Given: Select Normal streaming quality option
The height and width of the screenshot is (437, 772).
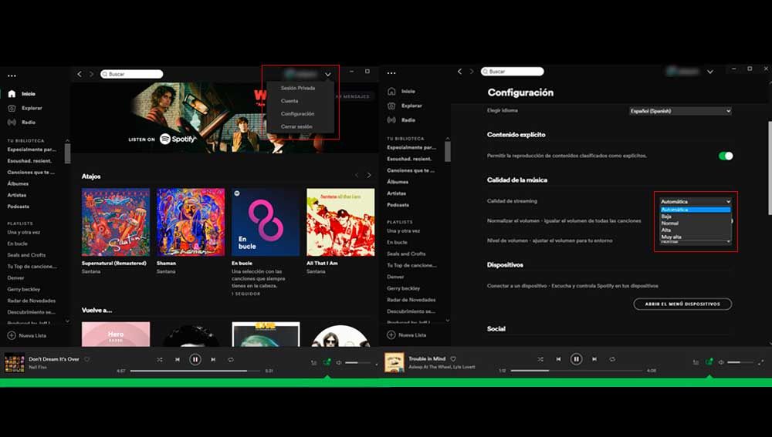Looking at the screenshot, I should (x=696, y=224).
